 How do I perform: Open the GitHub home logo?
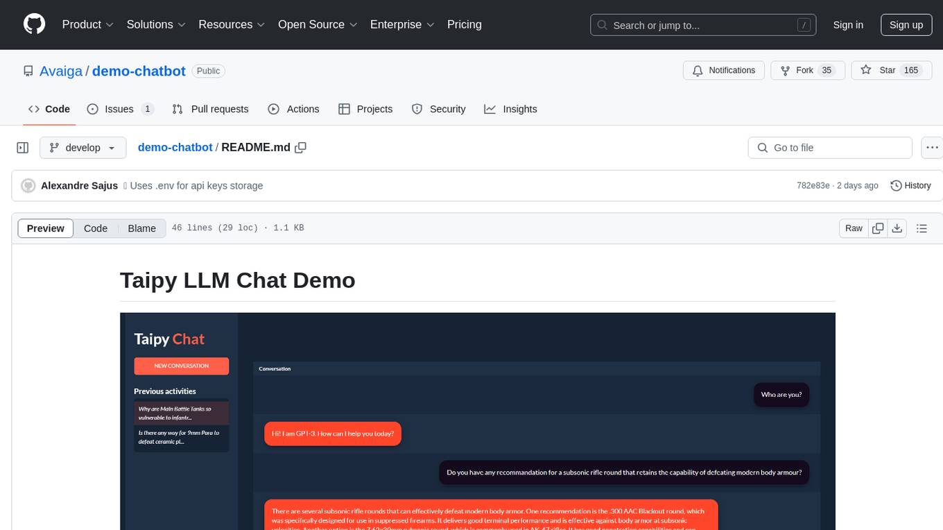pyautogui.click(x=34, y=24)
